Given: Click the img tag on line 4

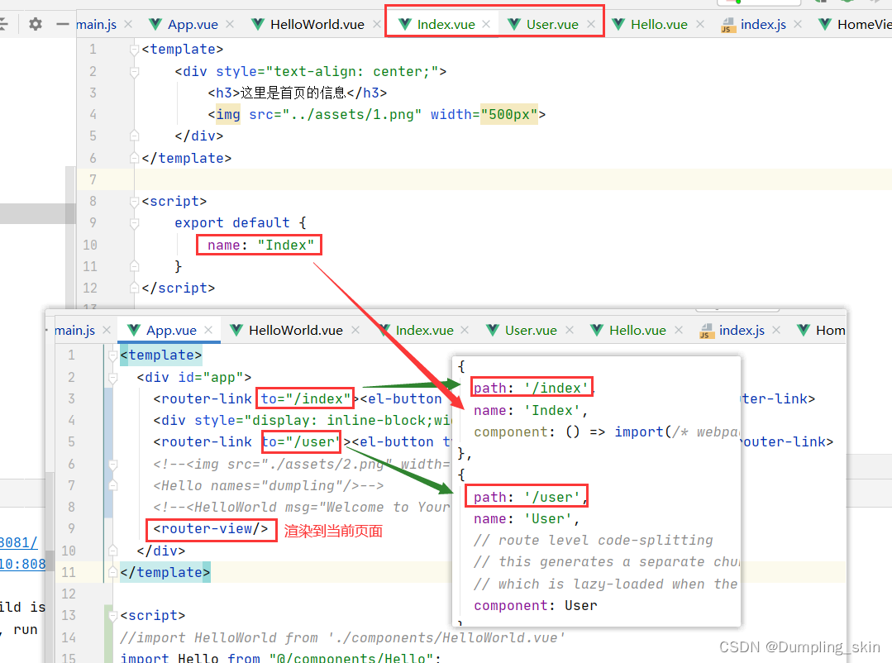Looking at the screenshot, I should click(x=227, y=114).
